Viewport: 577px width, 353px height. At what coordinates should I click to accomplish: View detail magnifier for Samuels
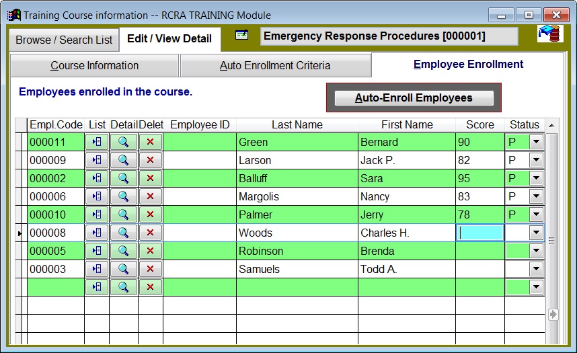(124, 269)
